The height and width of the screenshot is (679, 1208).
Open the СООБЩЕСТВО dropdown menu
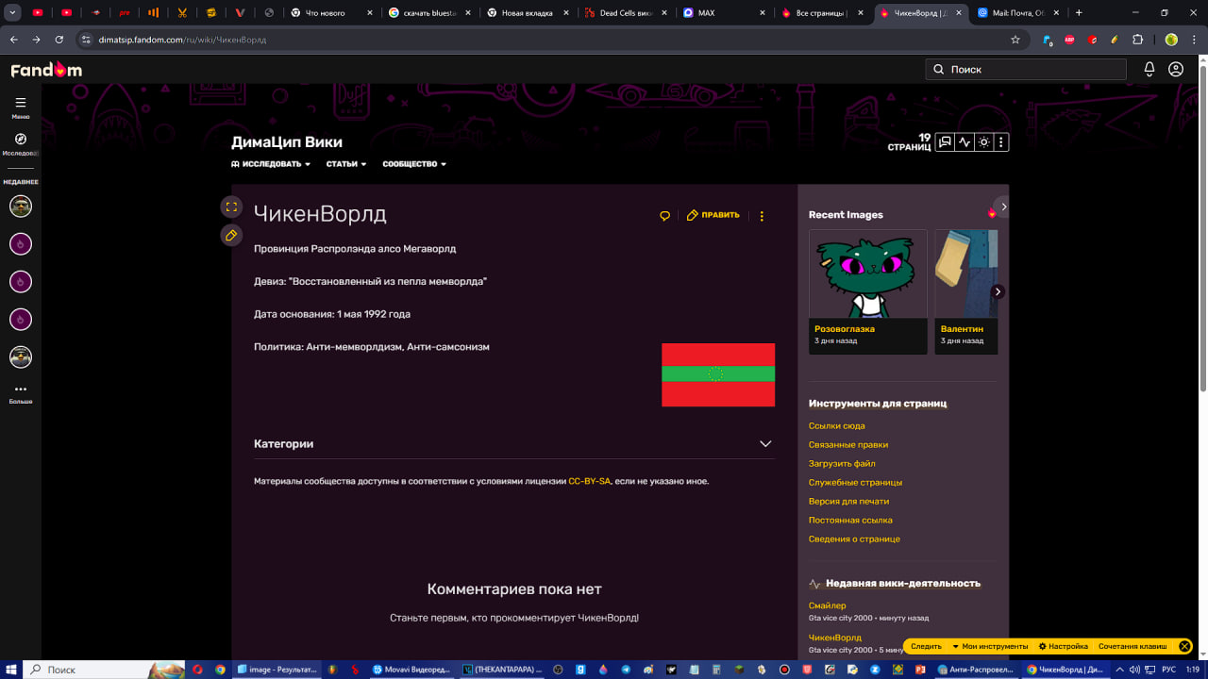(414, 164)
